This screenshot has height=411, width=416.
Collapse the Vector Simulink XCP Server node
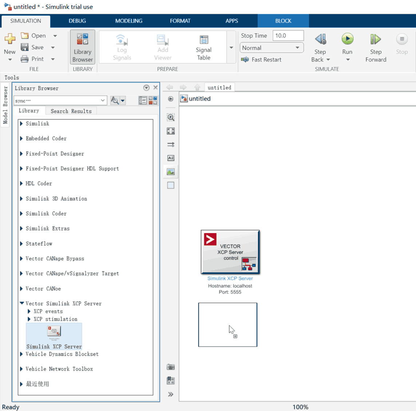[22, 303]
